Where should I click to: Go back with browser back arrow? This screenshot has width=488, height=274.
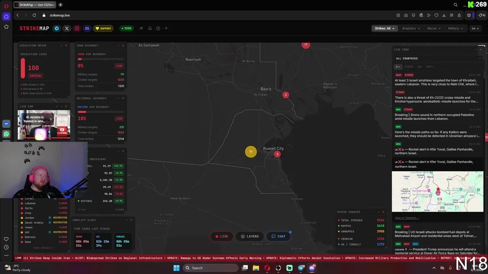(x=18, y=15)
